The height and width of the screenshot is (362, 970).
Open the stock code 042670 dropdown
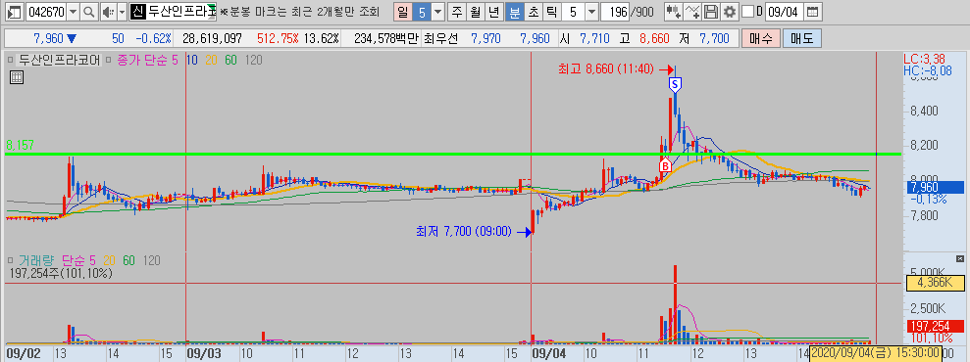[x=73, y=11]
